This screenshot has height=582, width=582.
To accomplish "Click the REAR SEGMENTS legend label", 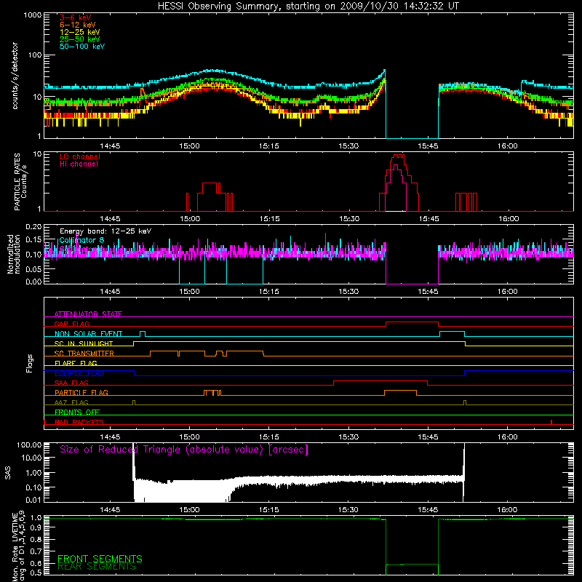I will pyautogui.click(x=97, y=567).
